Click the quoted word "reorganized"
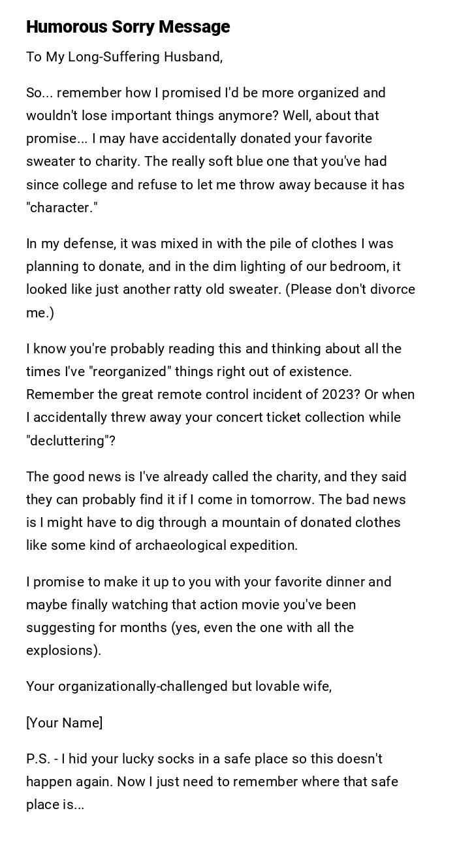The image size is (457, 845). [x=129, y=372]
